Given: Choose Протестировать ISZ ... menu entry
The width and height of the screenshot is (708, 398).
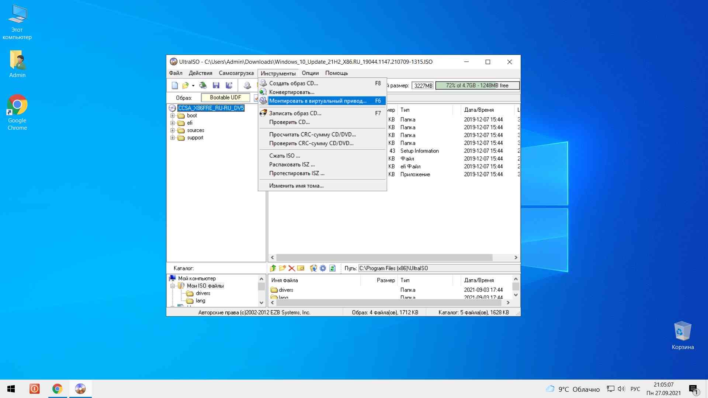Looking at the screenshot, I should [322, 173].
